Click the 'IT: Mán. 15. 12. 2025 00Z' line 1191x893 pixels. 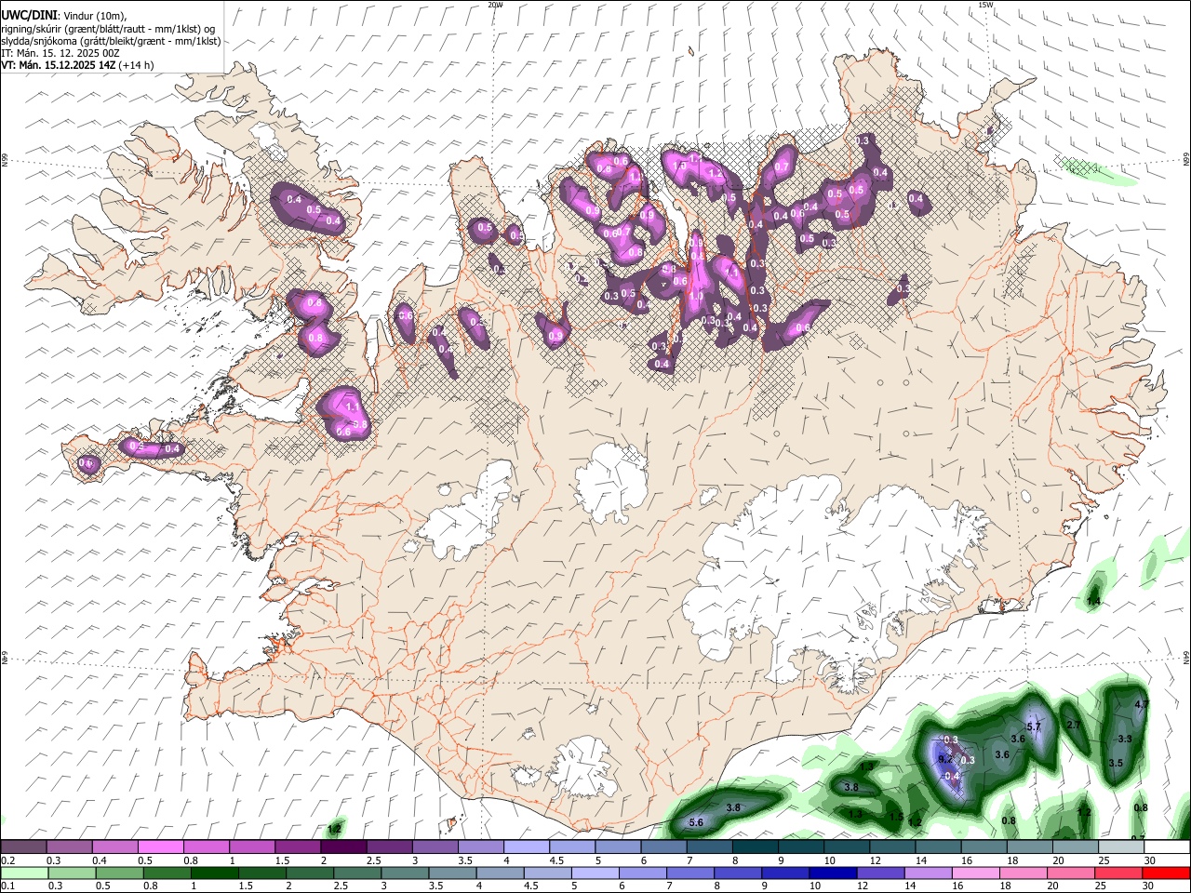60,53
